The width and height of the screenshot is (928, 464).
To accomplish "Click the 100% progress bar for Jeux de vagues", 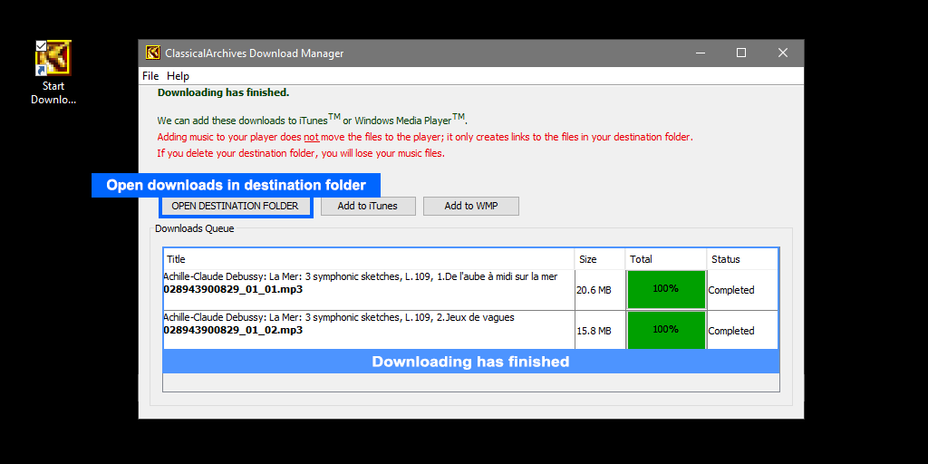I will pyautogui.click(x=665, y=330).
